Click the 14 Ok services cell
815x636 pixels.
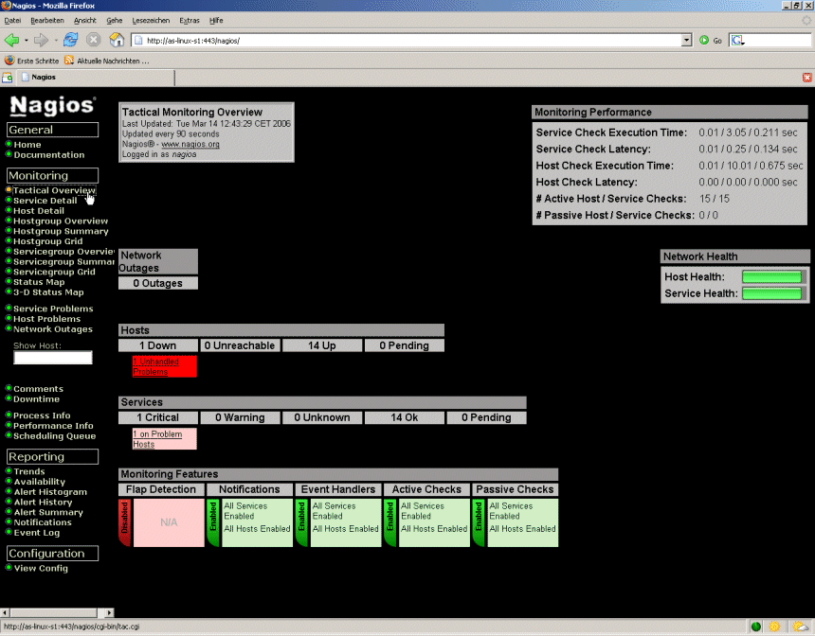click(x=405, y=418)
